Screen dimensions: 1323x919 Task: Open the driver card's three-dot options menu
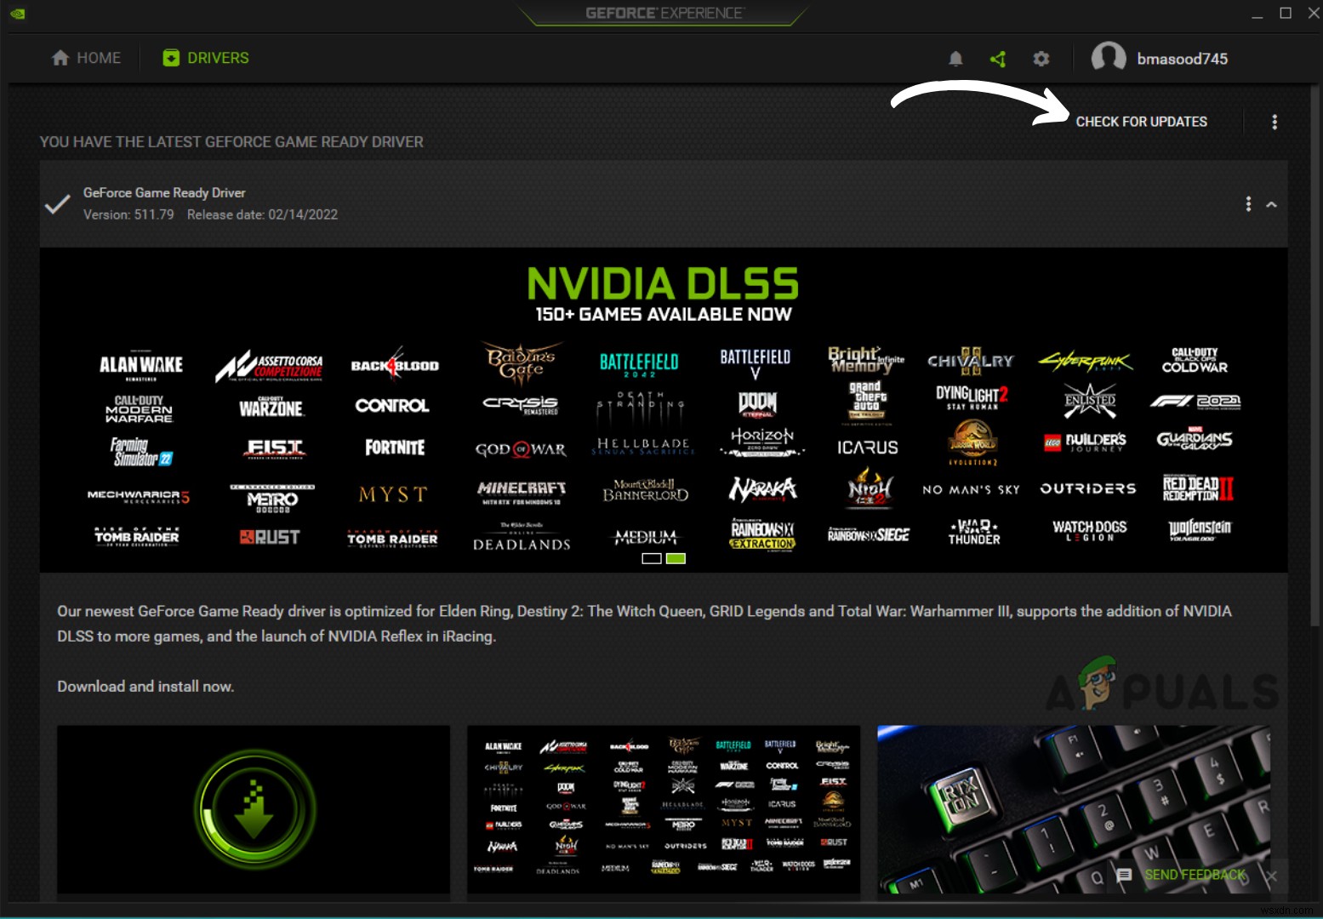pos(1248,204)
